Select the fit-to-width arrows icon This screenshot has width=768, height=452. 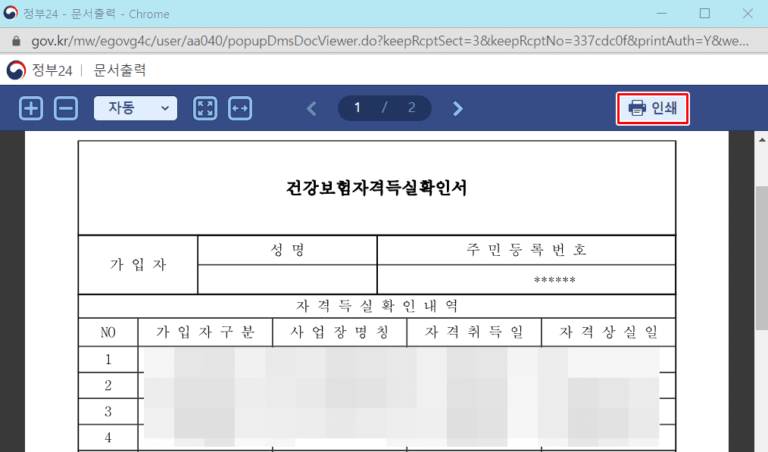point(240,108)
